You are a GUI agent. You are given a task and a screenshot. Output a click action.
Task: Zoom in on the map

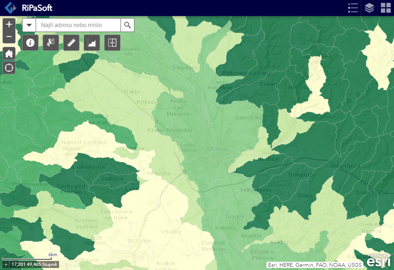pyautogui.click(x=9, y=24)
